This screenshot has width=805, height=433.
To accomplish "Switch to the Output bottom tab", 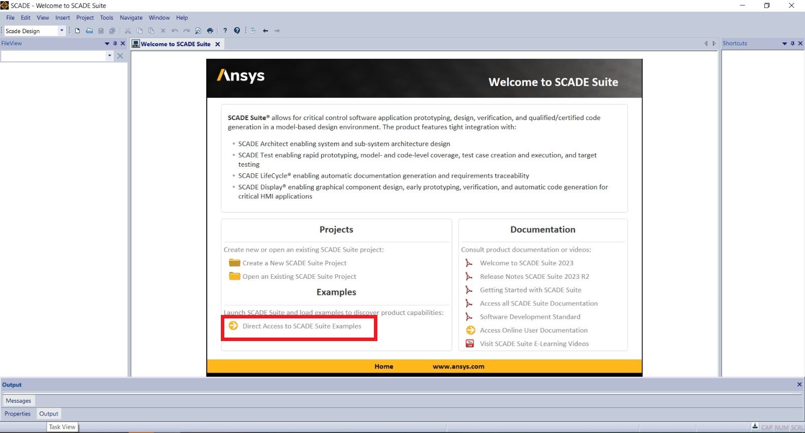I will click(49, 414).
